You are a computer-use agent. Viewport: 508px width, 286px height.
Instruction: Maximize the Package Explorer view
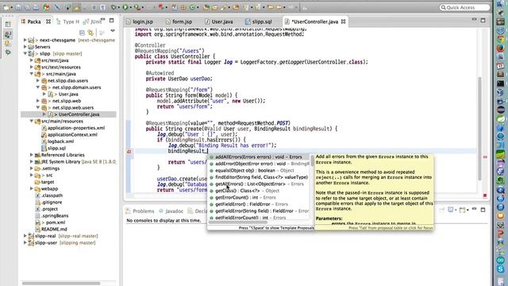pyautogui.click(x=111, y=21)
